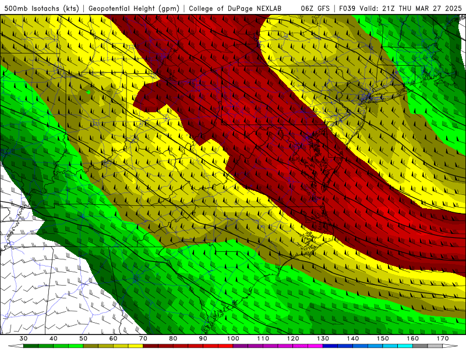
Task: Click the 'College of DuPage NEXLAB' label
Action: (235, 8)
